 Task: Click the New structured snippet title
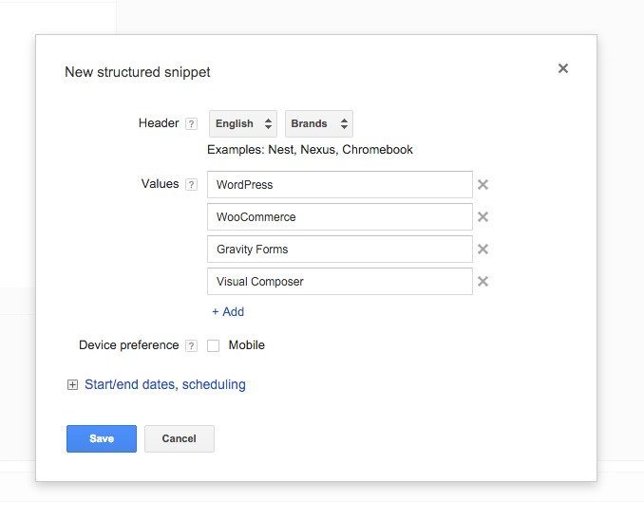(x=138, y=72)
